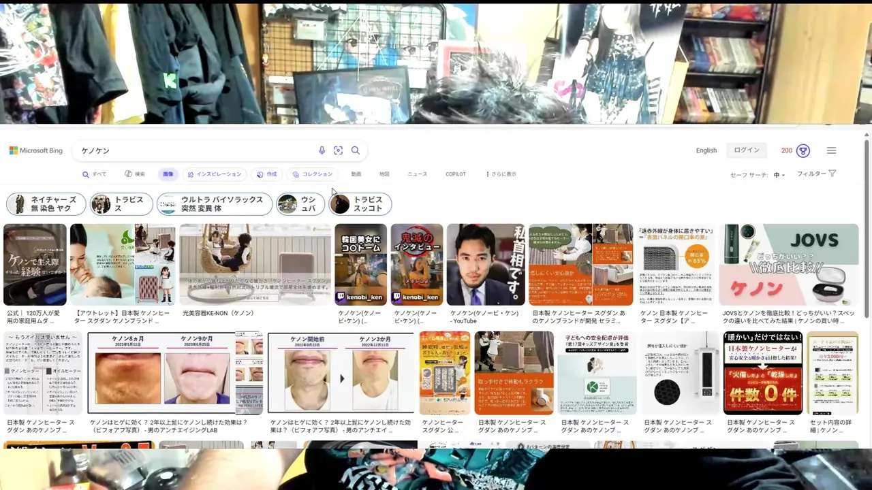Expand さらに表示 more options
Viewport: 872px width, 490px height.
[501, 174]
